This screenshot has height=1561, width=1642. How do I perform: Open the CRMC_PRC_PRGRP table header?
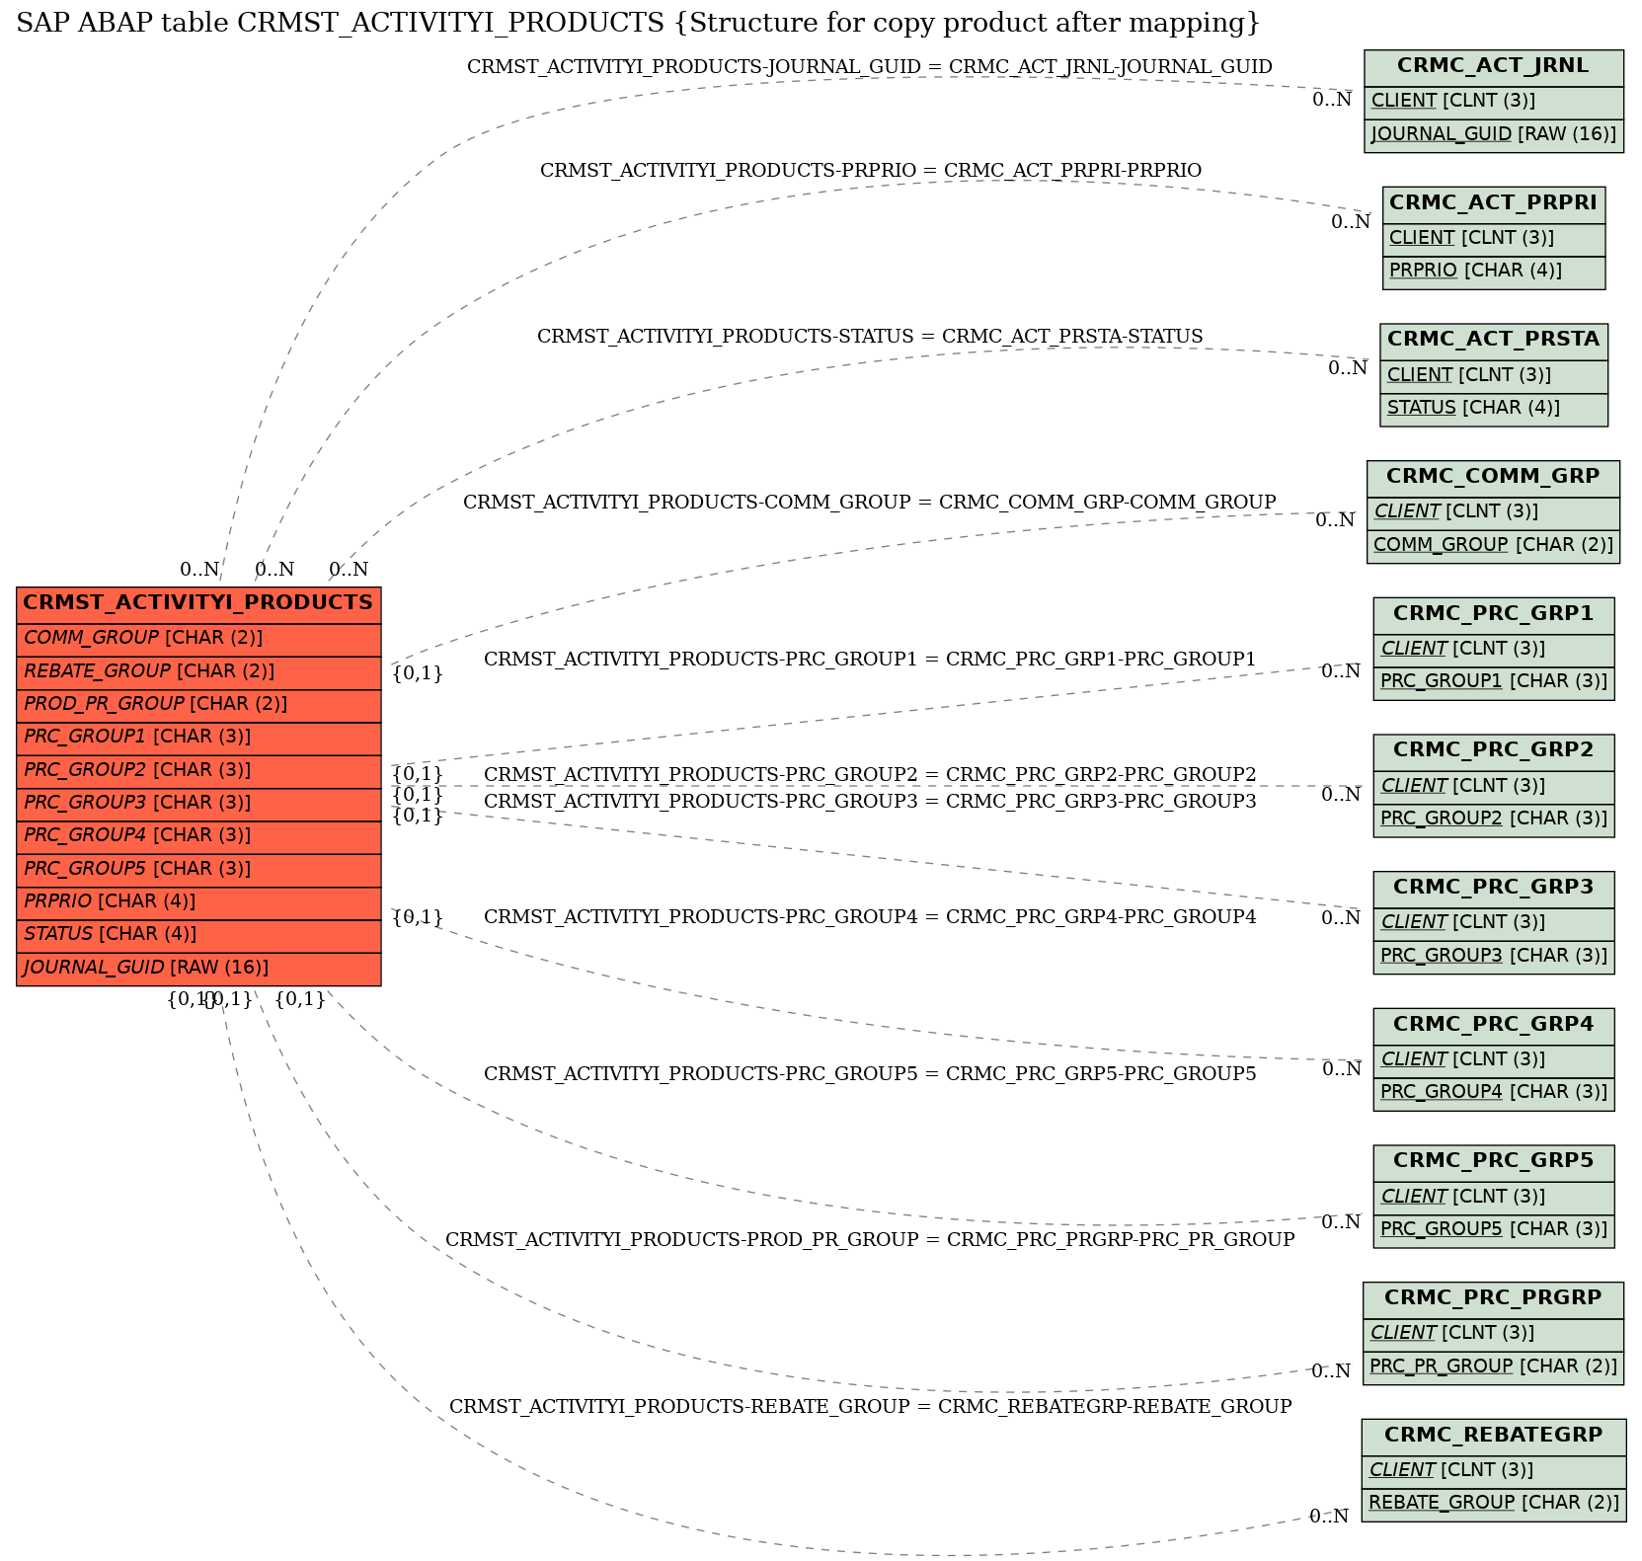tap(1493, 1299)
